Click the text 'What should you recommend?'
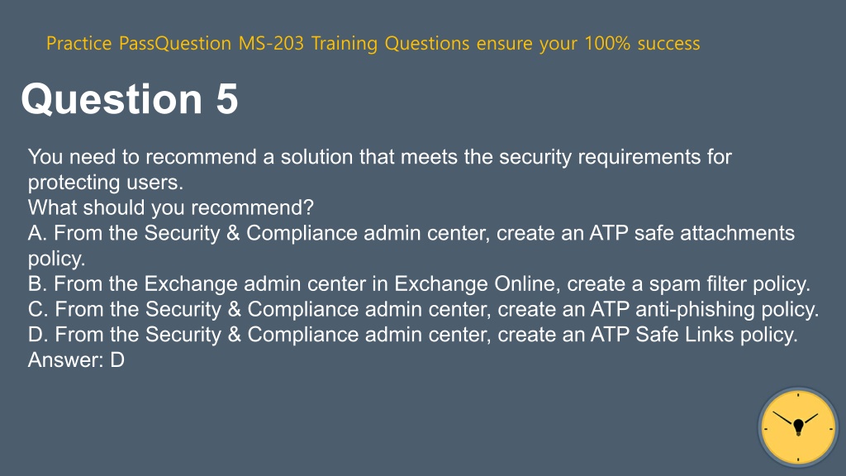This screenshot has width=846, height=476. [170, 207]
